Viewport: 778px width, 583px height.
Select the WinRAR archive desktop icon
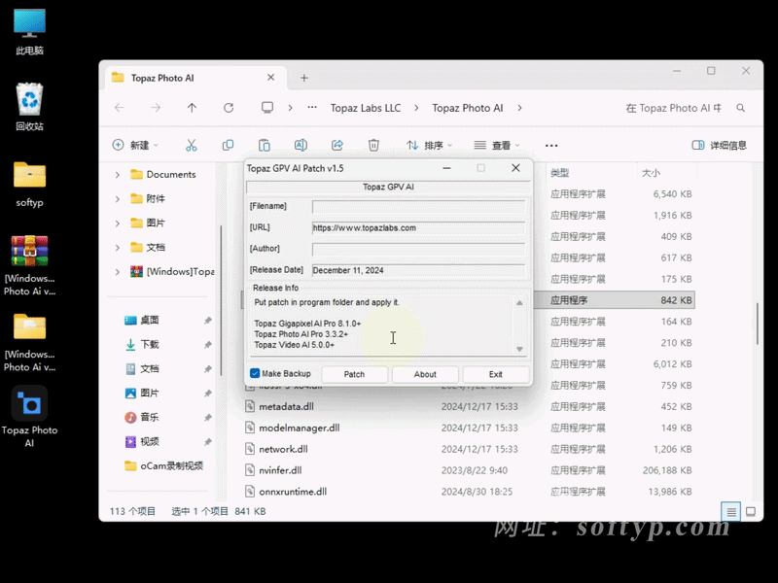coord(29,265)
